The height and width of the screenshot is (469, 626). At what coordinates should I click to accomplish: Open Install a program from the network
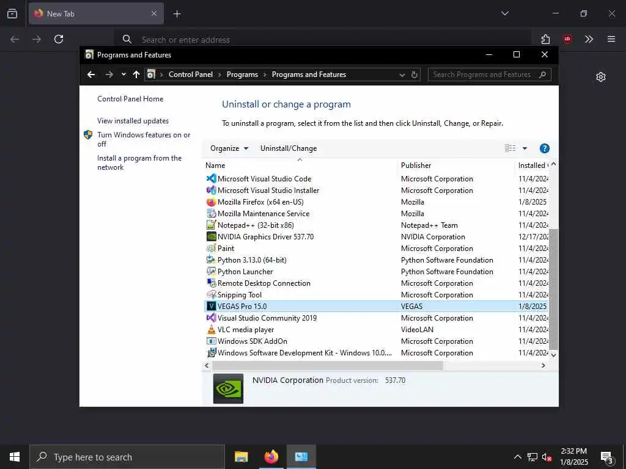click(x=139, y=162)
